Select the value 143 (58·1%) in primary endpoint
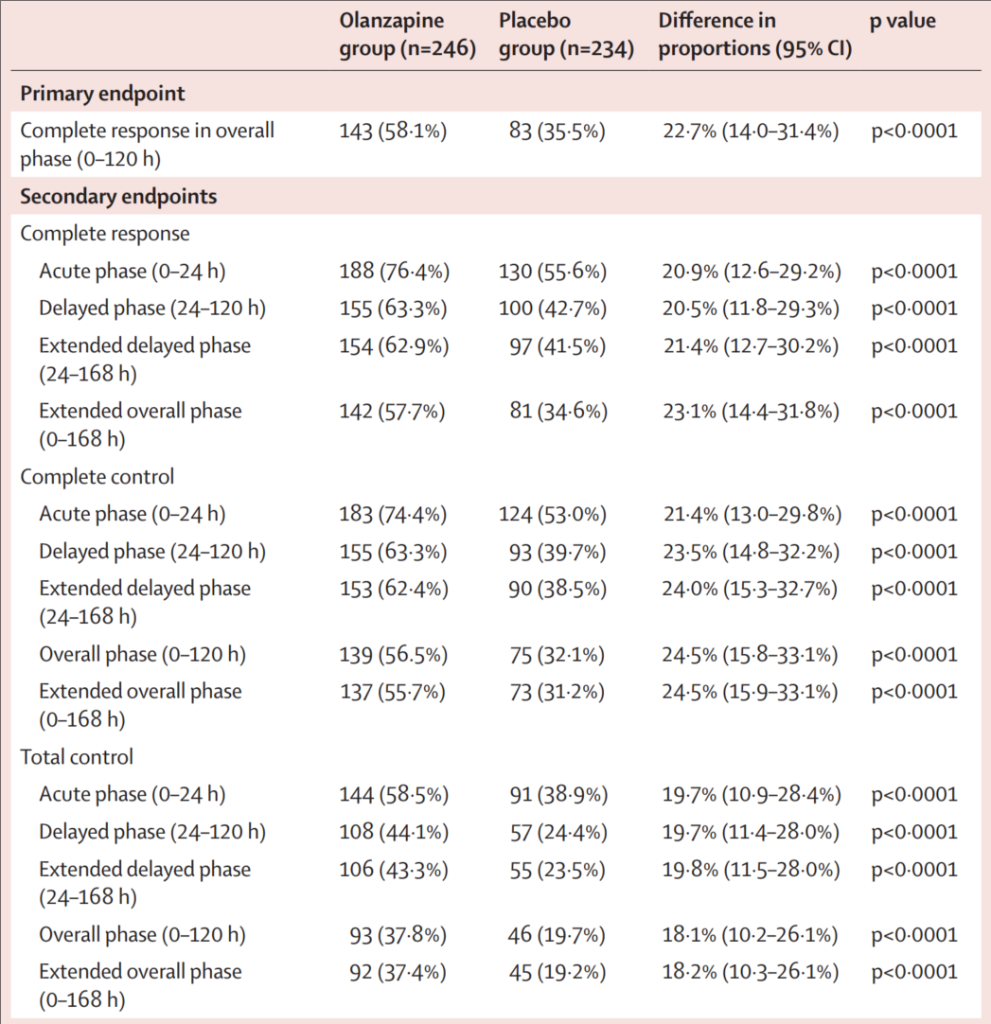The image size is (991, 1024). (393, 132)
